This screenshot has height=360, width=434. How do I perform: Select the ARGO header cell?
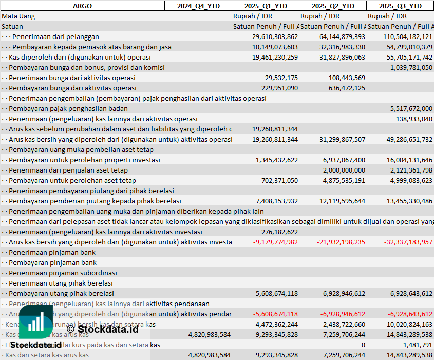point(82,6)
